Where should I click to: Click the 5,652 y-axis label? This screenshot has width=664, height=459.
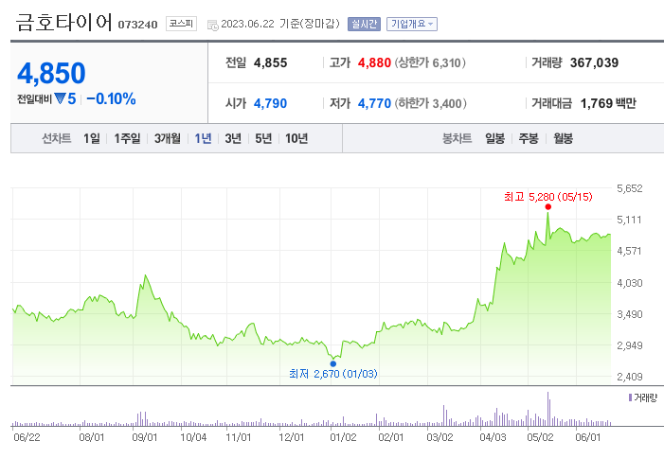coord(629,188)
